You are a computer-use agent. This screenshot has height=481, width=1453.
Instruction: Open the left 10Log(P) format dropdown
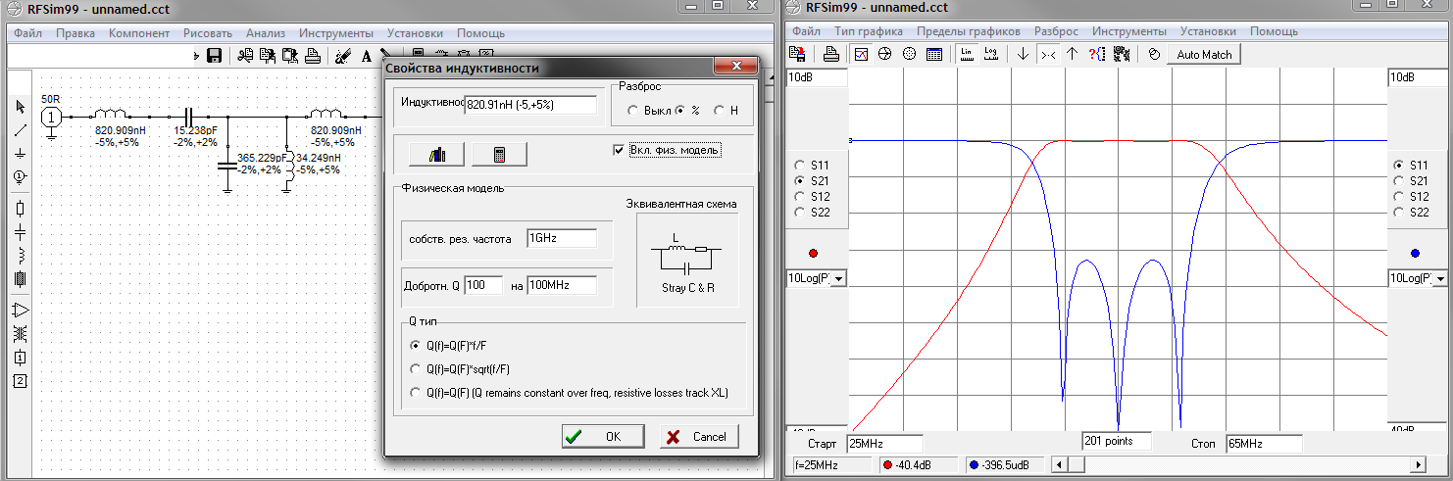tap(838, 279)
